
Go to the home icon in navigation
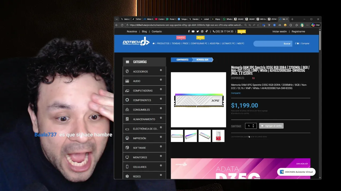(153, 44)
